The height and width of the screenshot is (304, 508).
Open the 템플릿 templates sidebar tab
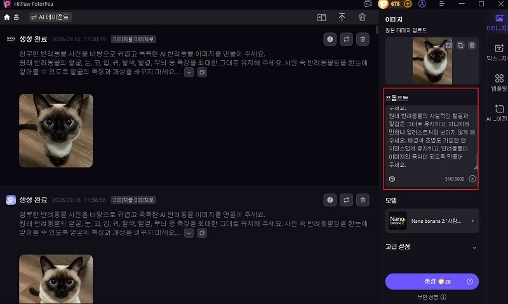[x=498, y=83]
